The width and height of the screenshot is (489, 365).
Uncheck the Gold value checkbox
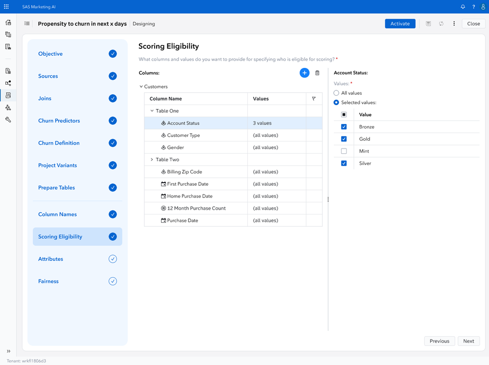pos(343,139)
